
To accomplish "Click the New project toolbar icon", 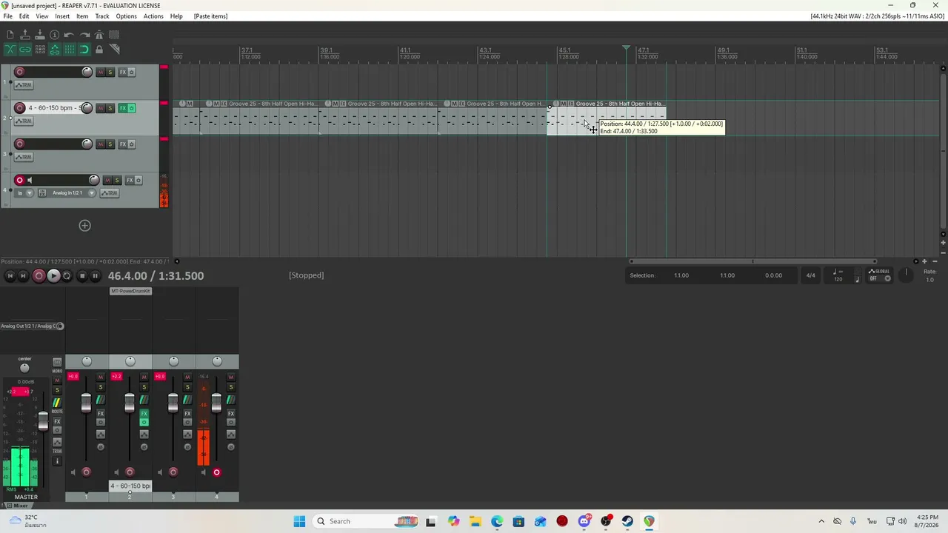I will (x=10, y=35).
